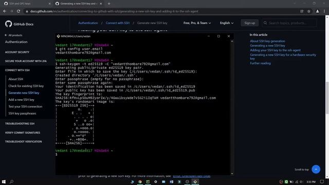The image size is (329, 185).
Task: Open the Chrome three-dot menu
Action: [x=324, y=11]
